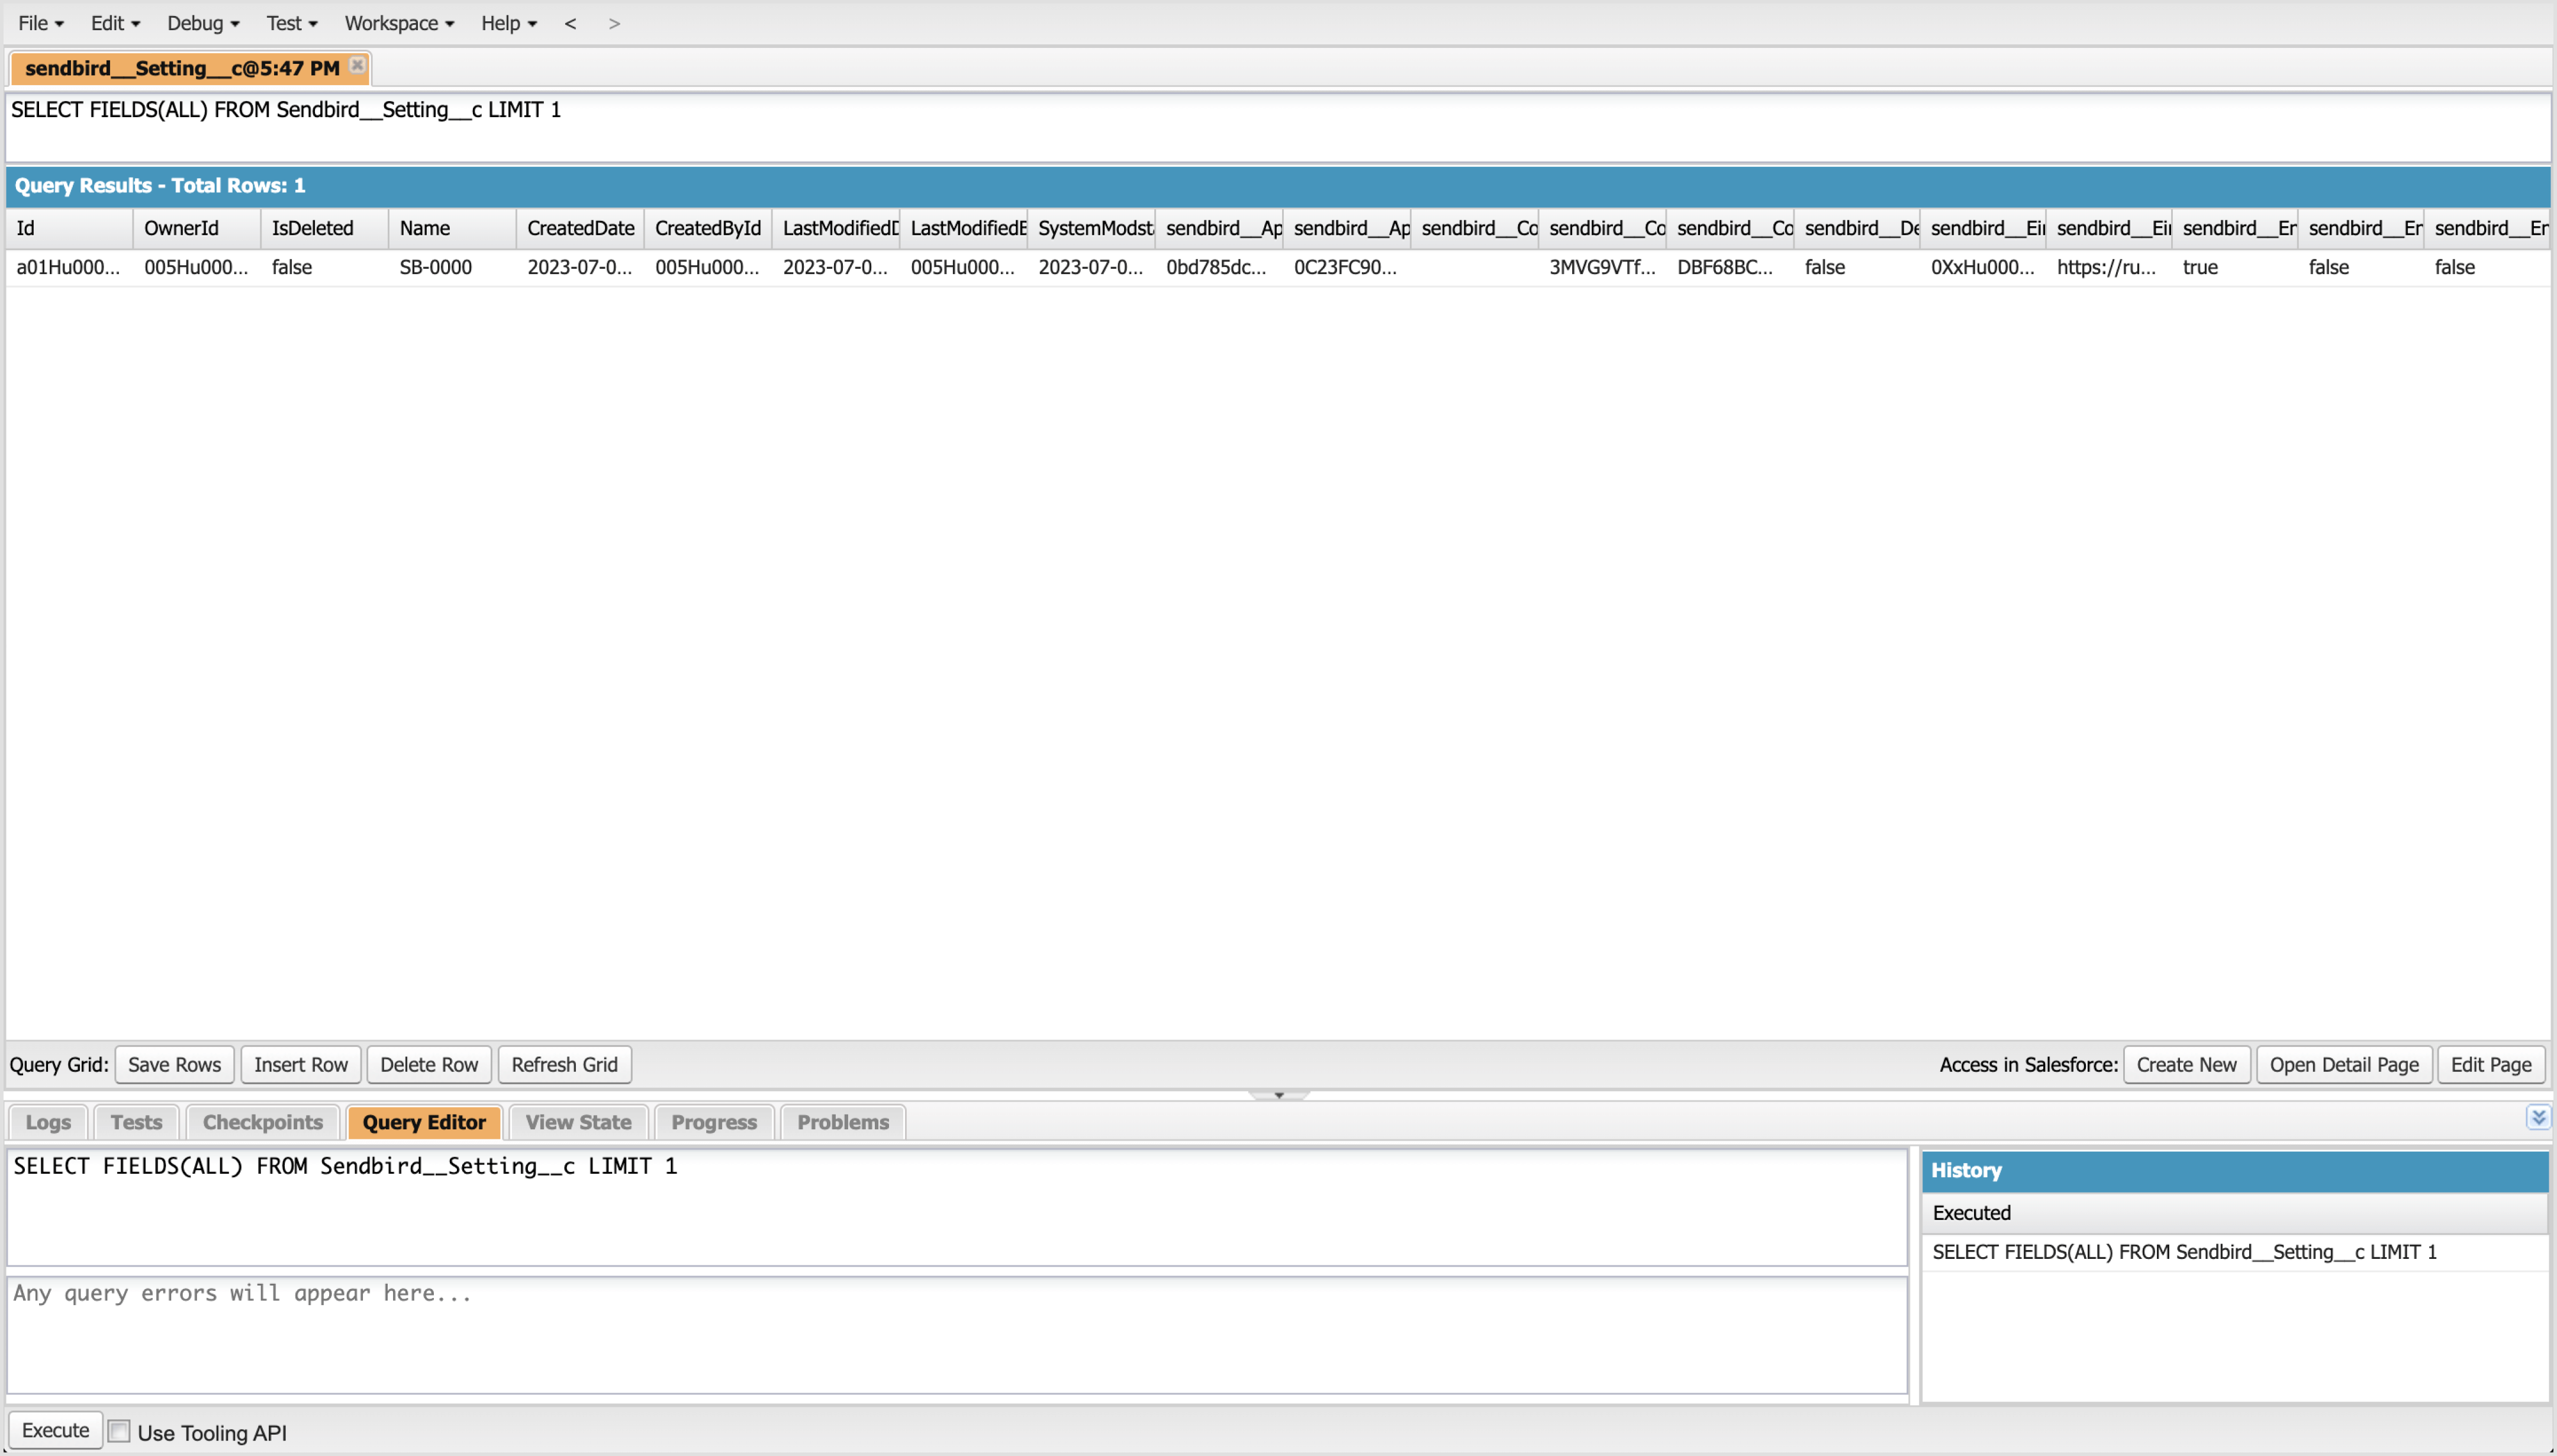Go back with the < arrow
Screen dimensions: 2557x1456
(x=570, y=23)
